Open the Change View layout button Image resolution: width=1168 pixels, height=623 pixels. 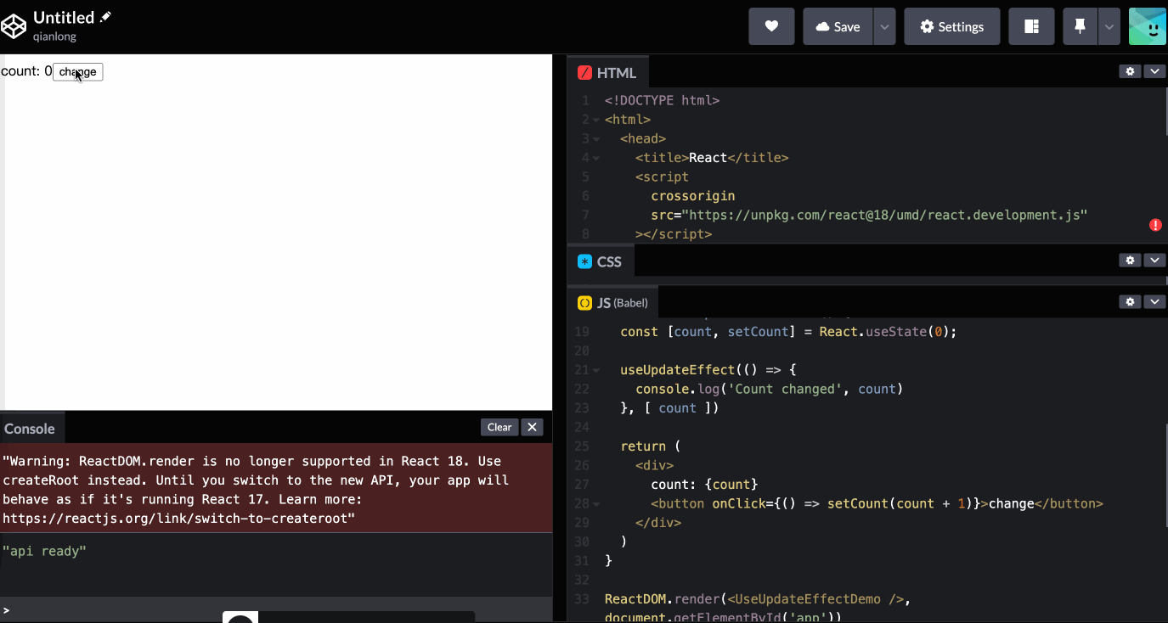pyautogui.click(x=1031, y=26)
